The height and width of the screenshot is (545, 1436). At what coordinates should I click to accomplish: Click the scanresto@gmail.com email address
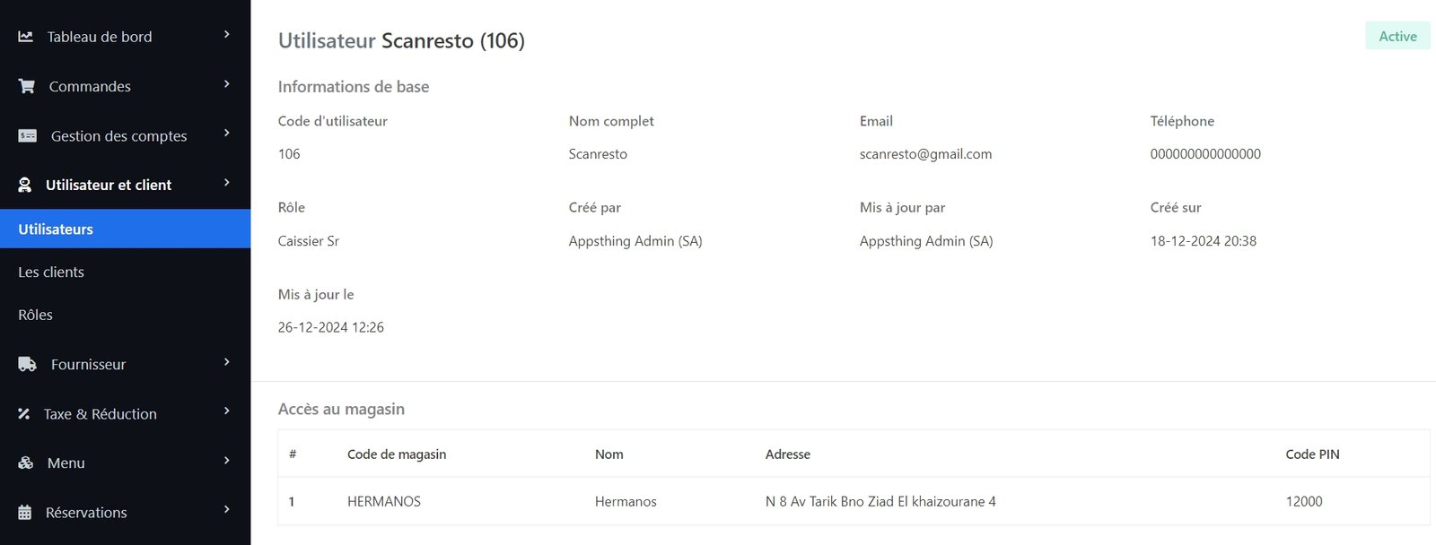coord(925,154)
